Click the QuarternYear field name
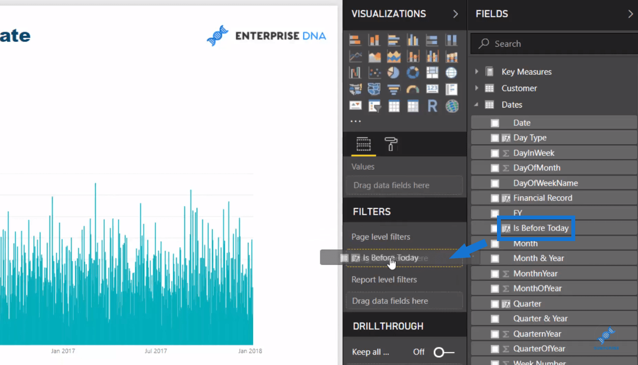 (x=538, y=334)
